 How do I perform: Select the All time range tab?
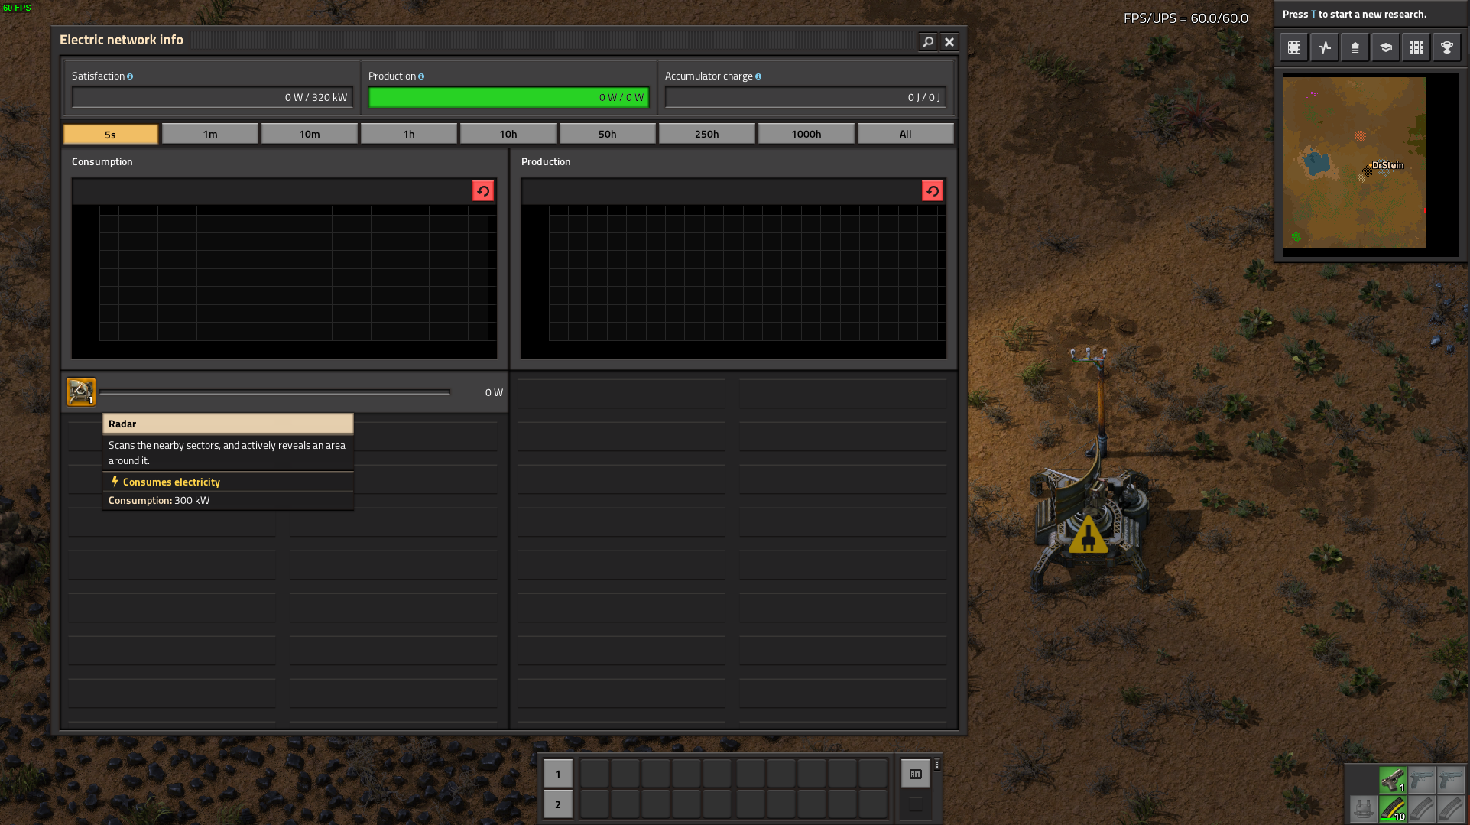click(906, 134)
